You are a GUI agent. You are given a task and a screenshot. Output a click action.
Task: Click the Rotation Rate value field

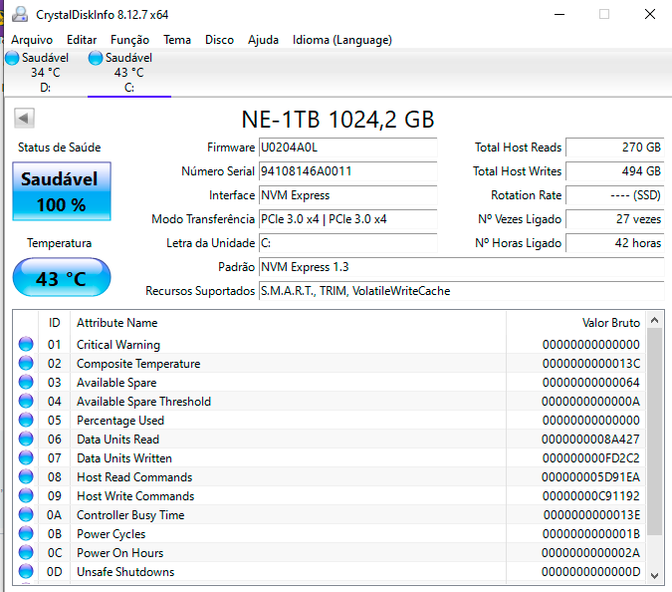pos(614,195)
